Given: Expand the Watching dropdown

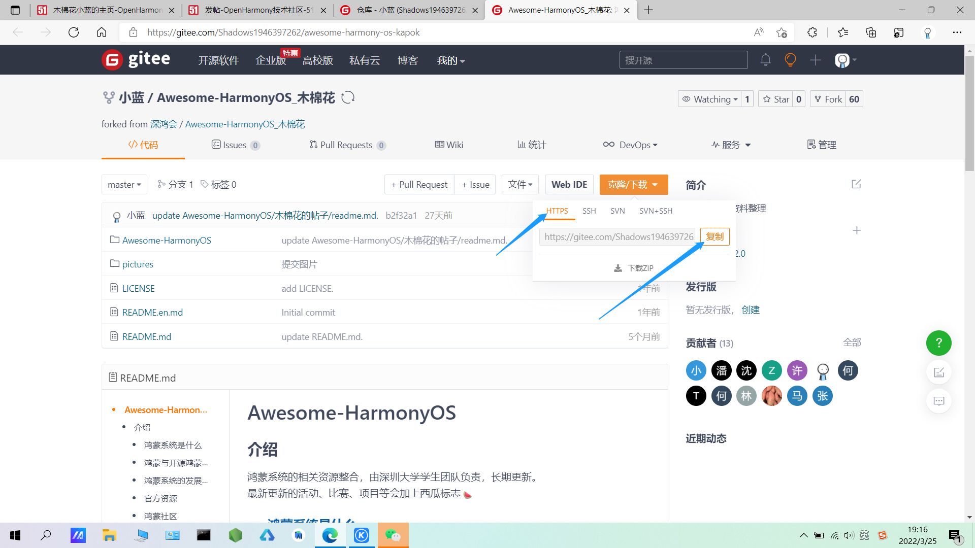Looking at the screenshot, I should pos(710,99).
